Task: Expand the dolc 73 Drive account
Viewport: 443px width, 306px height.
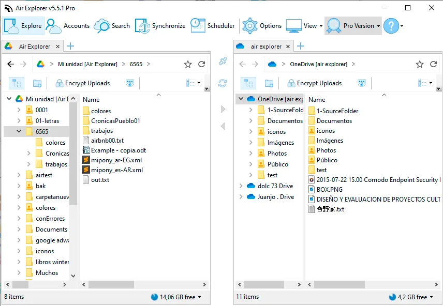Action: (241, 186)
